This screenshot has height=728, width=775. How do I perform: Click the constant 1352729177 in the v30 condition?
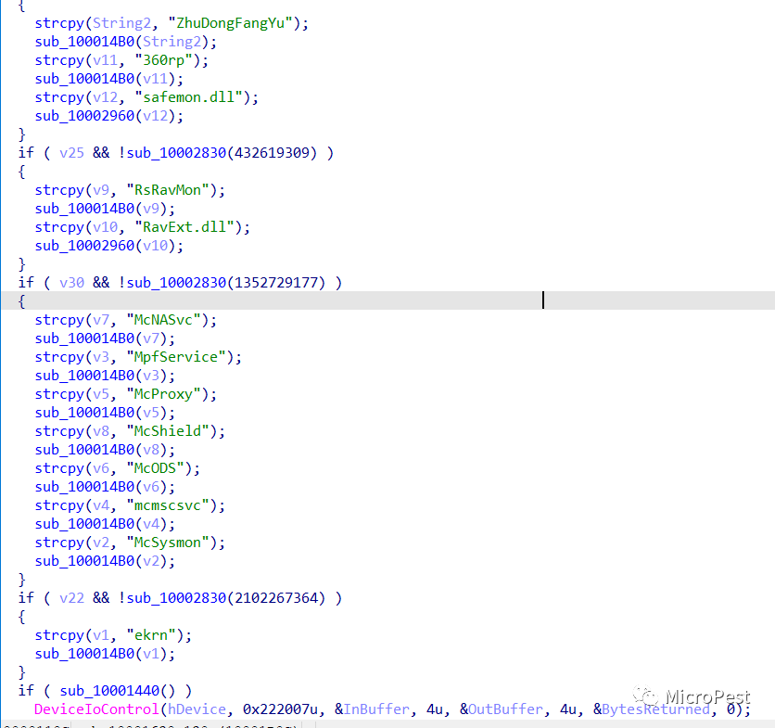click(x=276, y=283)
